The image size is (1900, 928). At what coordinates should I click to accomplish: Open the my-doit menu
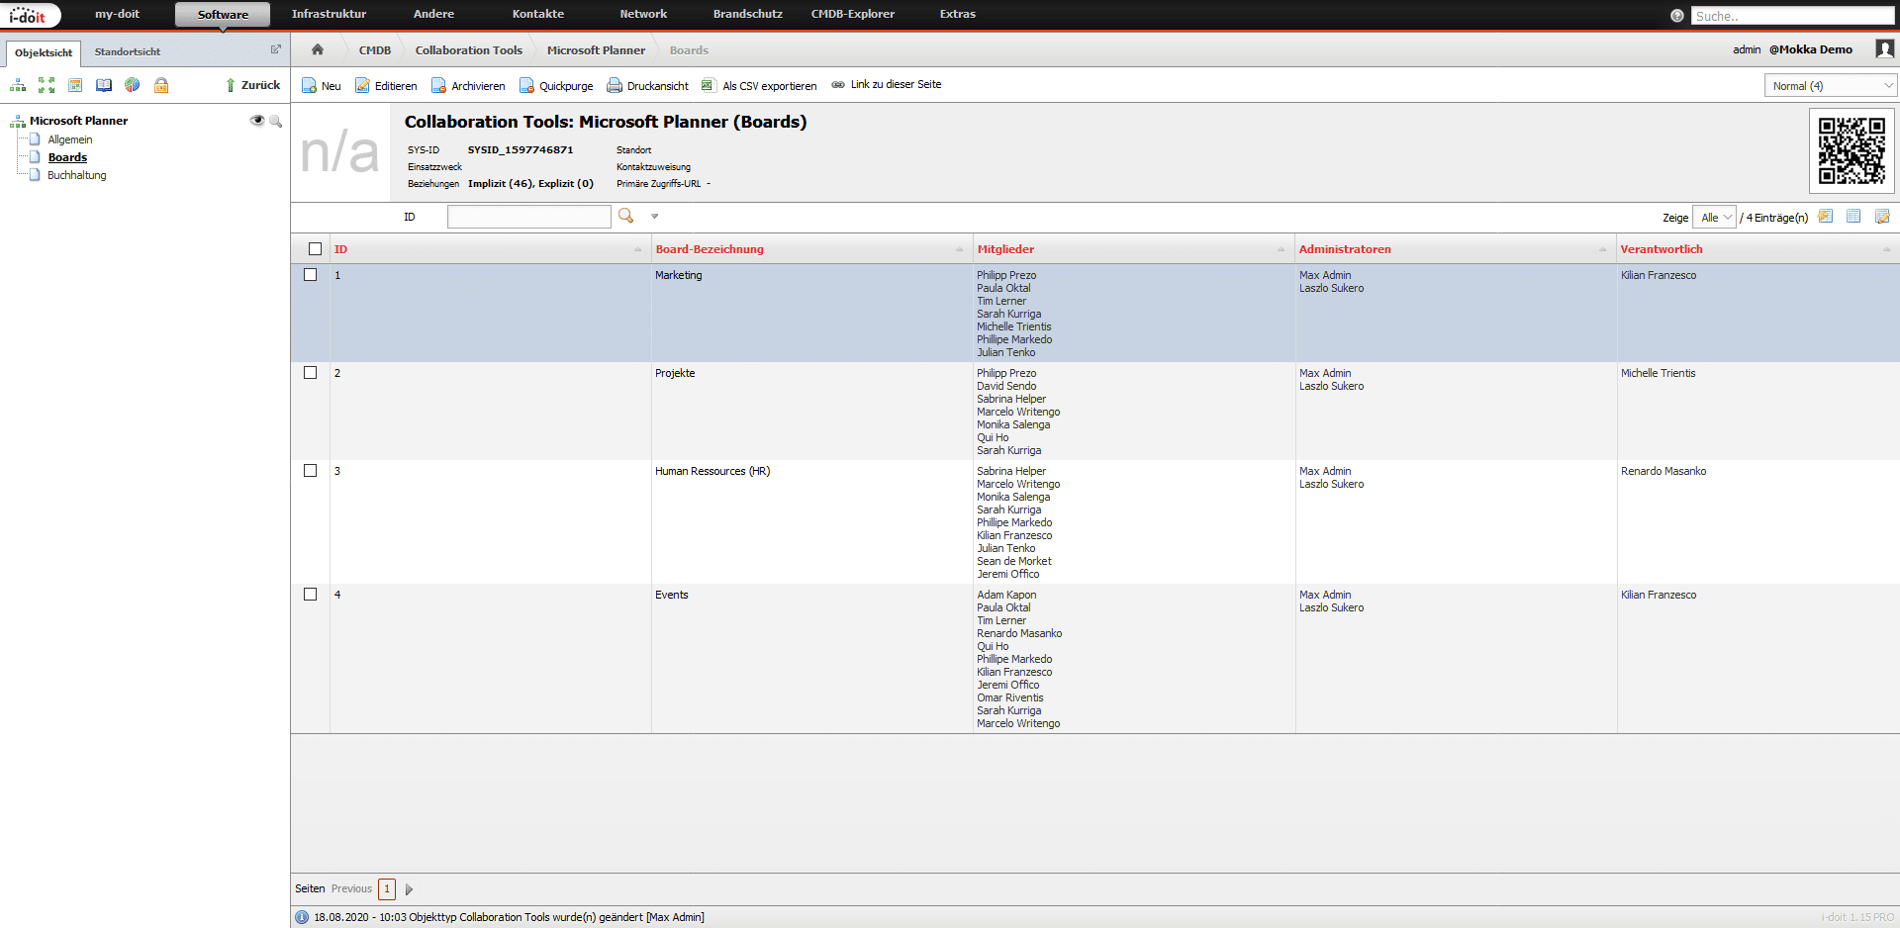click(x=117, y=14)
